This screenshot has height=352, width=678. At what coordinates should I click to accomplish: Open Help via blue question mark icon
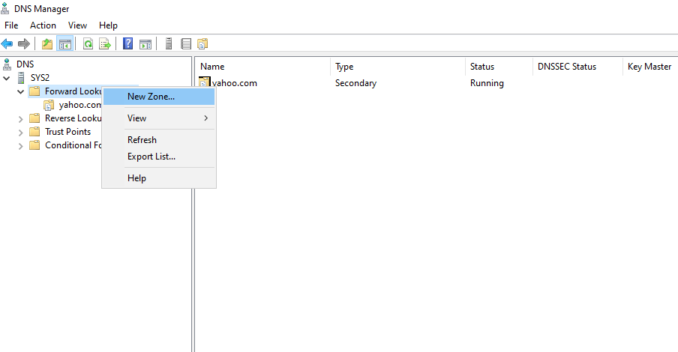[128, 43]
